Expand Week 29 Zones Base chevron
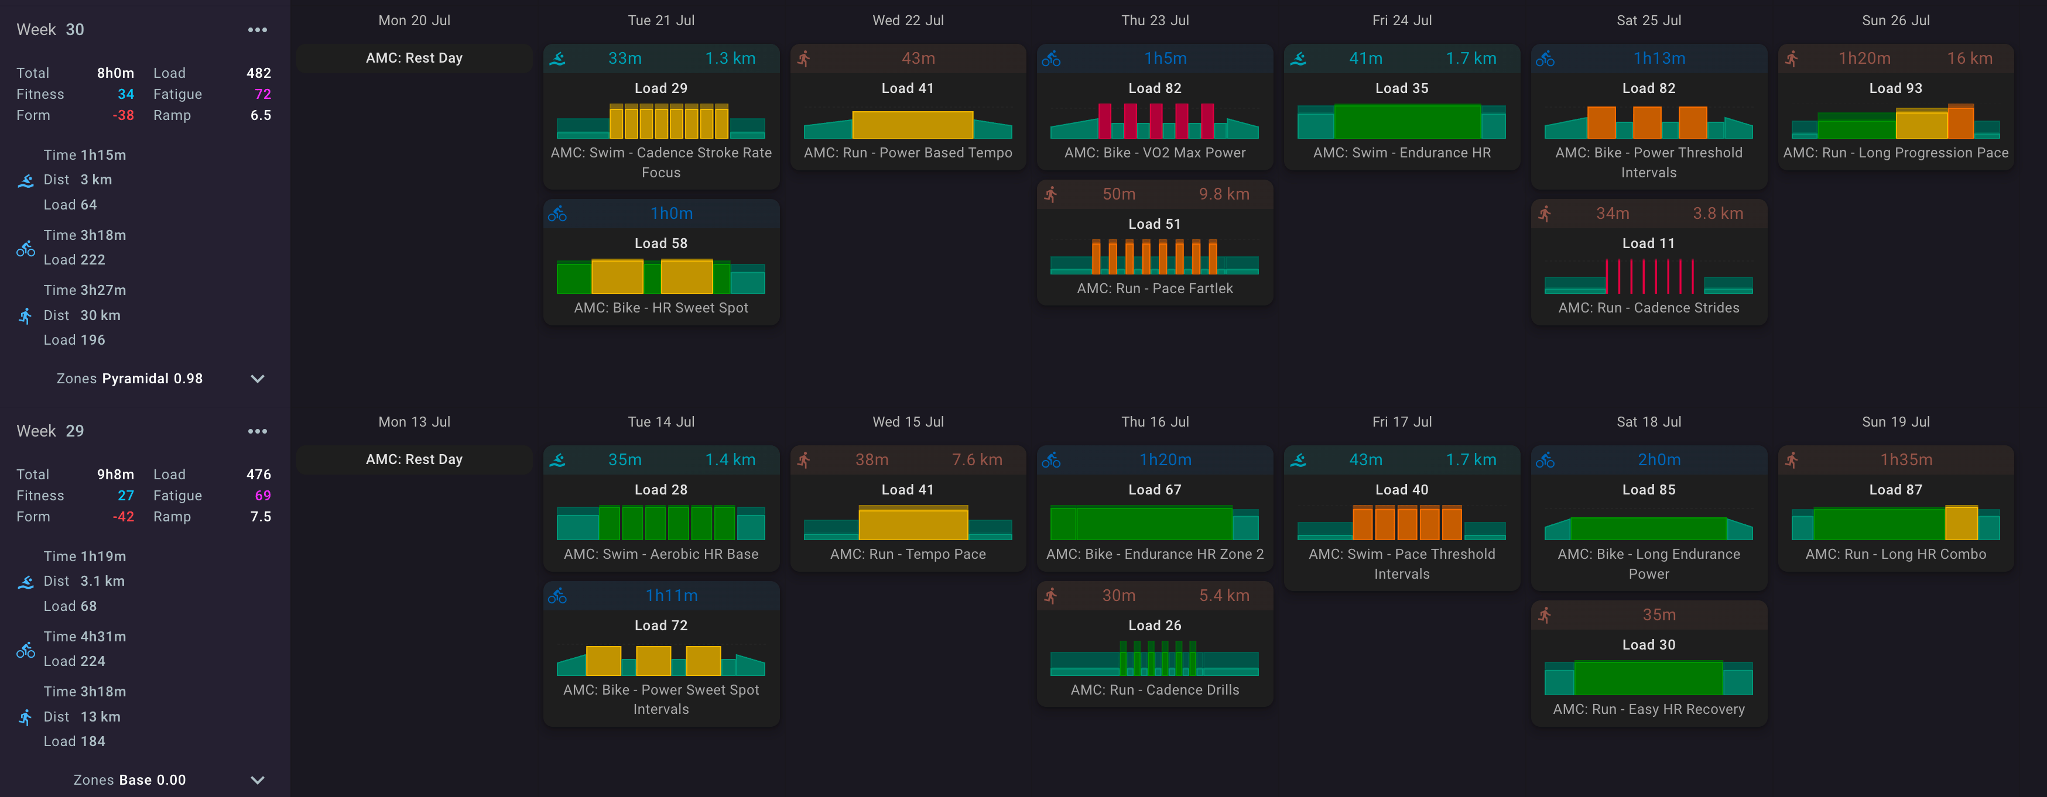2047x797 pixels. (258, 781)
